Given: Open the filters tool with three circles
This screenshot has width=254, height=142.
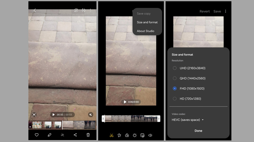Looking at the screenshot, I should click(127, 136).
